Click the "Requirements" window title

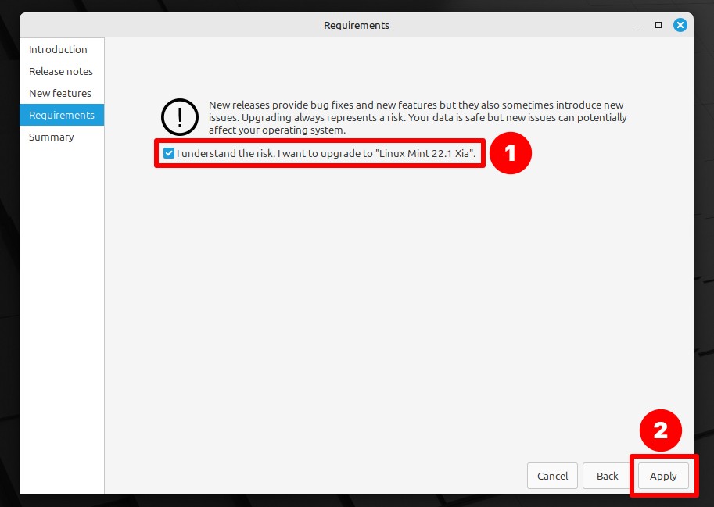click(357, 26)
